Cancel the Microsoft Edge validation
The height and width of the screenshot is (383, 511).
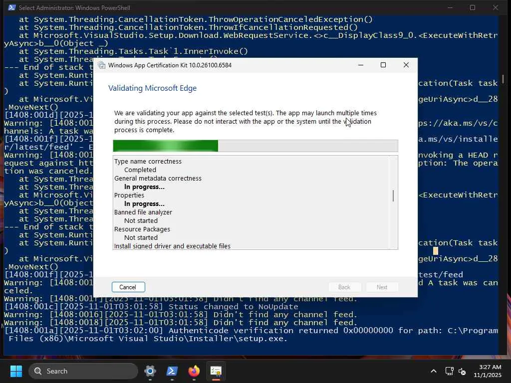click(x=128, y=287)
